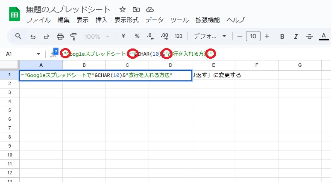Star the spreadsheet as favorite
The image size is (331, 182).
coord(123,9)
